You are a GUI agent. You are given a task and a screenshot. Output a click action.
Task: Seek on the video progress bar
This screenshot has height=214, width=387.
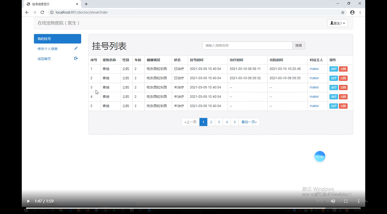point(193,208)
